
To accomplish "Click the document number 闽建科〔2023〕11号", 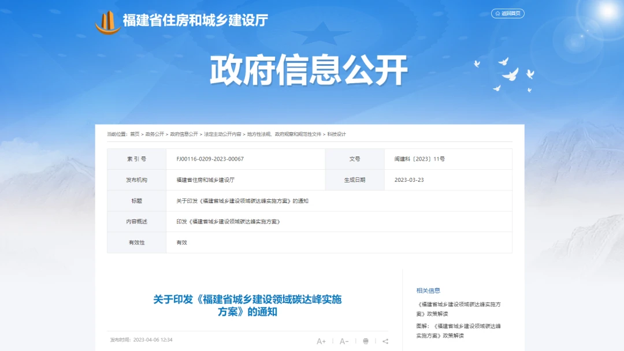I will [419, 159].
